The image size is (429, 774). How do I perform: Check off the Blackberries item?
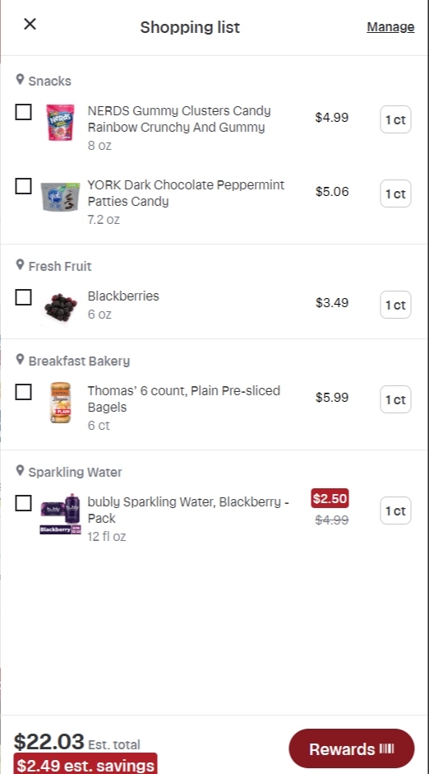(x=24, y=297)
